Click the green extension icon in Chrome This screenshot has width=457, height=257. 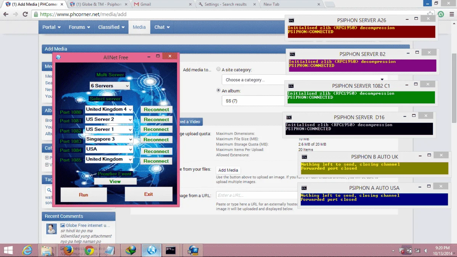point(441,14)
